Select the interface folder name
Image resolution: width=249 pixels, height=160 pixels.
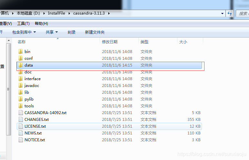(x=33, y=79)
